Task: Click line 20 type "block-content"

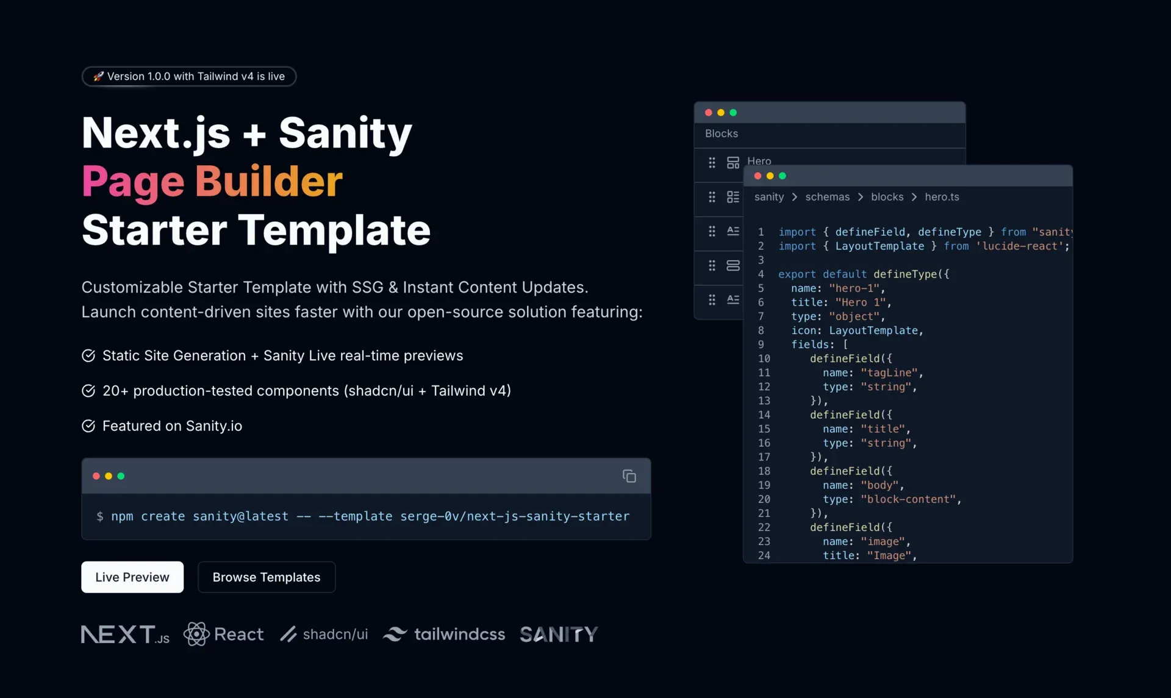Action: coord(892,499)
